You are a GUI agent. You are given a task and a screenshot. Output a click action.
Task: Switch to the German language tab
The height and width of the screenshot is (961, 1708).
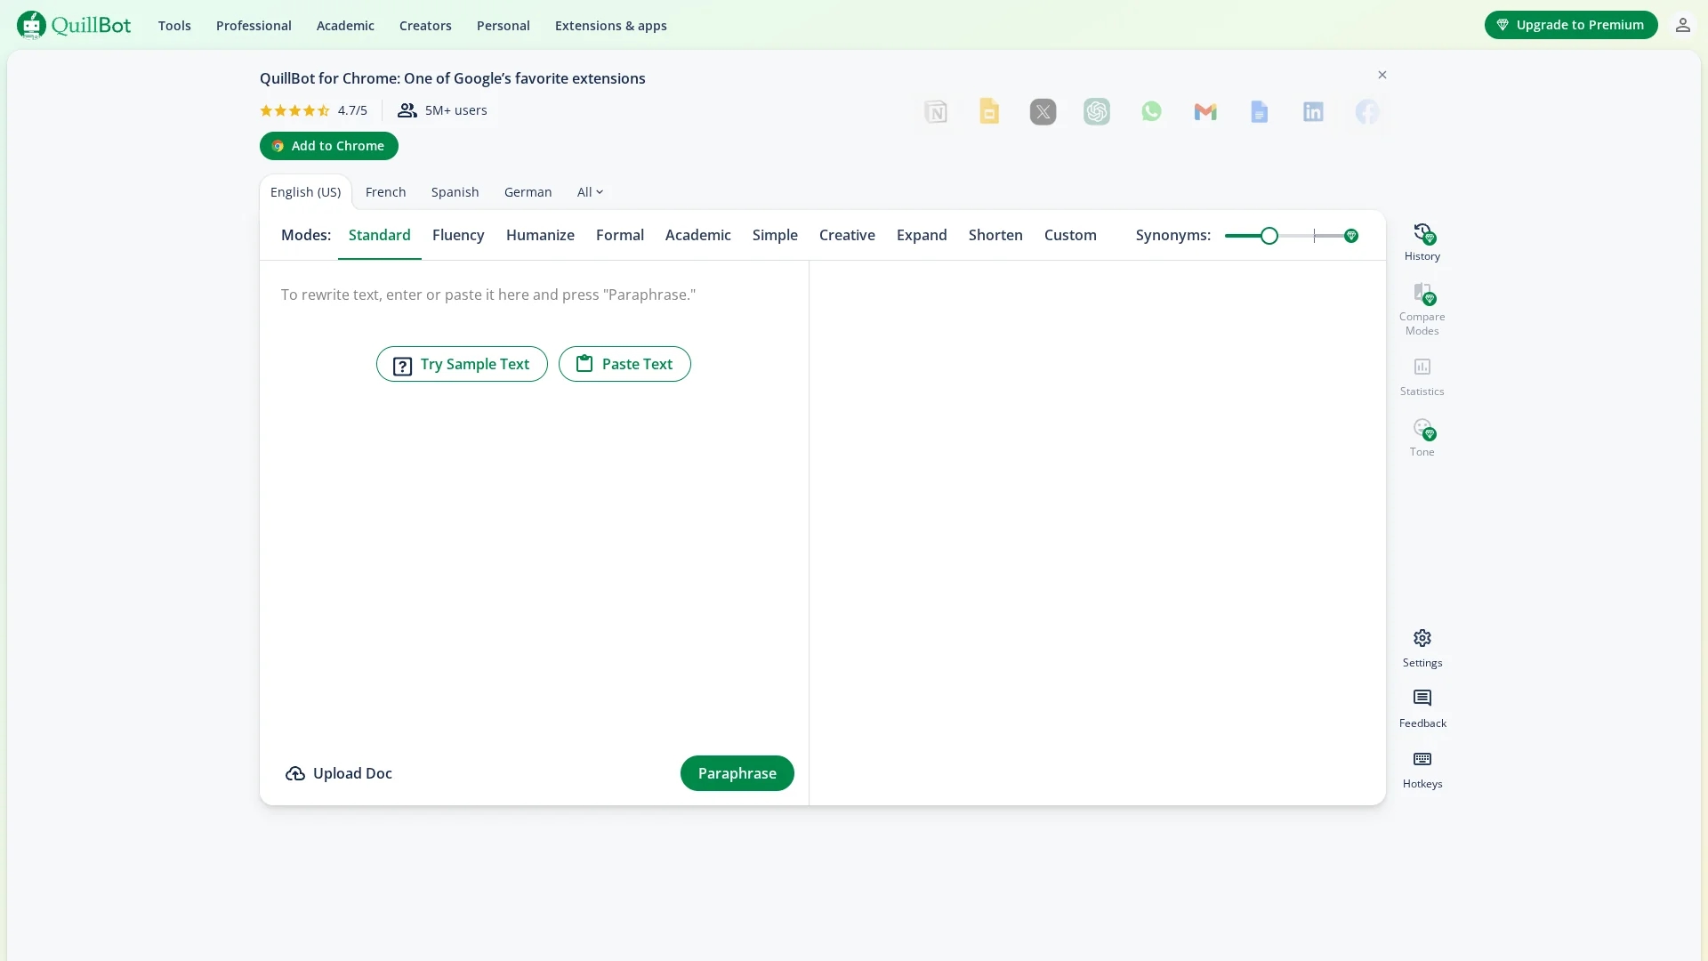coord(528,192)
